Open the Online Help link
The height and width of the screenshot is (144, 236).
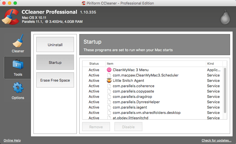point(12,140)
